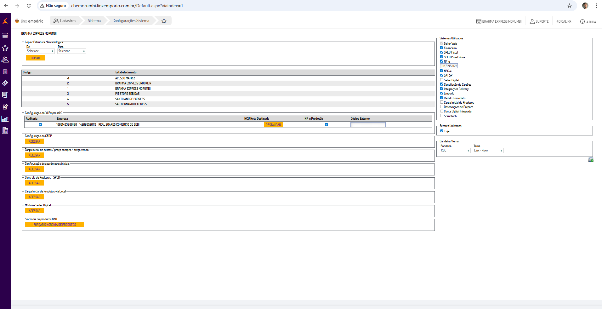Open the Tema dropdown showing Linx - Roxo
Image resolution: width=602 pixels, height=309 pixels.
pos(488,151)
